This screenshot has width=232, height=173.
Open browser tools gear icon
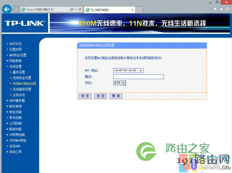(228, 9)
